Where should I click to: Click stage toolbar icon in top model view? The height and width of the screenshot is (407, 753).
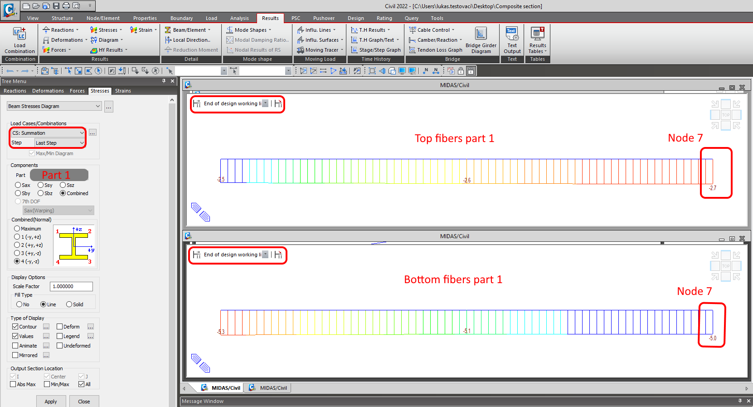(197, 103)
